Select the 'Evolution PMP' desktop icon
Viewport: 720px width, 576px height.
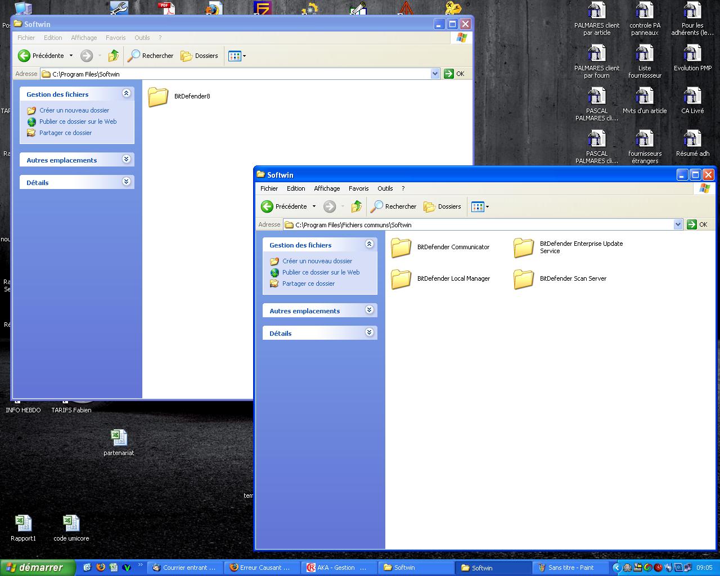point(692,58)
